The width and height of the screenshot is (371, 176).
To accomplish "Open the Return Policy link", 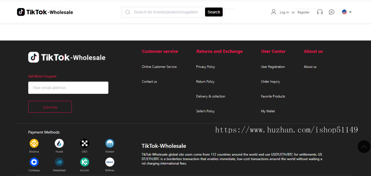I will click(205, 82).
